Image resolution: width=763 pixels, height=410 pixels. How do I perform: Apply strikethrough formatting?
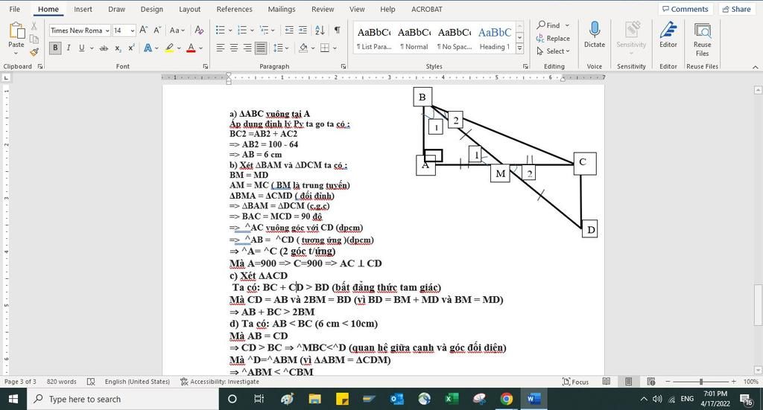[104, 48]
